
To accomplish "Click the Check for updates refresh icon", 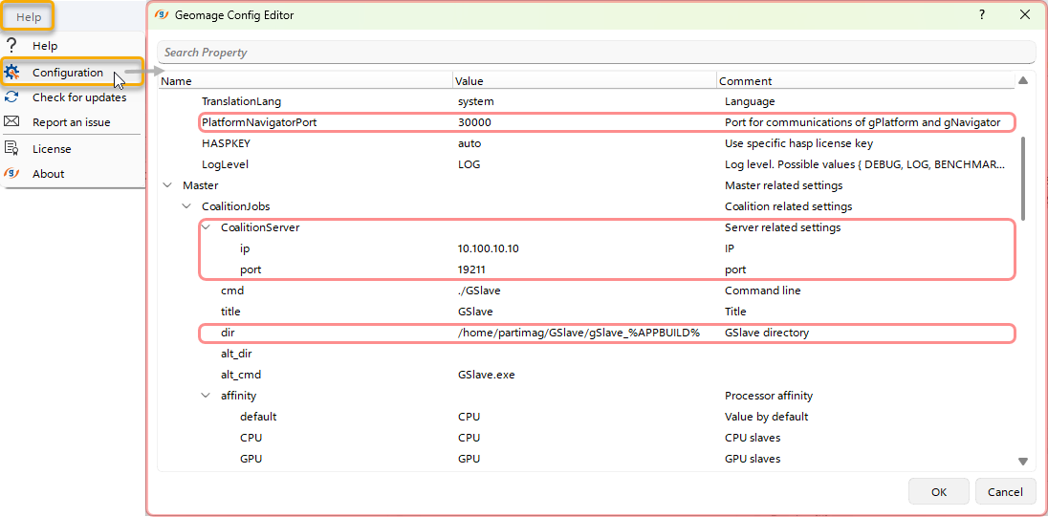I will [x=11, y=97].
